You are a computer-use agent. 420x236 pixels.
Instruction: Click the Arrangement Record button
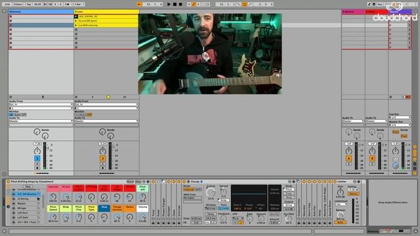[180, 5]
